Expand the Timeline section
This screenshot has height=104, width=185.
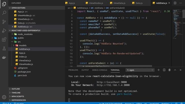tap(37, 93)
